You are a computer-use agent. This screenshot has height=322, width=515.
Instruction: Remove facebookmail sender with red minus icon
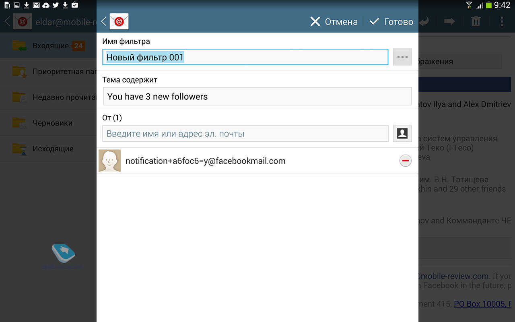pyautogui.click(x=405, y=161)
